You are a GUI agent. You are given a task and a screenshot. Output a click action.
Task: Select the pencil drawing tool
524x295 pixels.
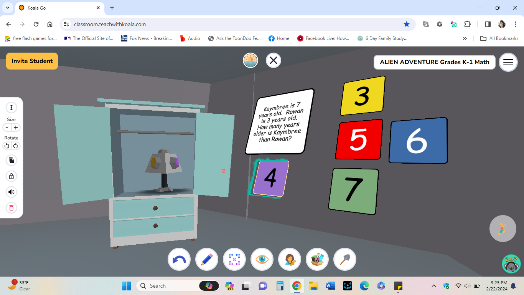[207, 259]
